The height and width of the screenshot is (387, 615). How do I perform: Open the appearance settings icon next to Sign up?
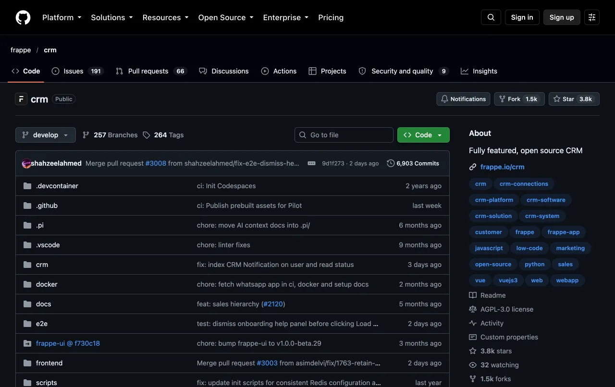point(592,17)
